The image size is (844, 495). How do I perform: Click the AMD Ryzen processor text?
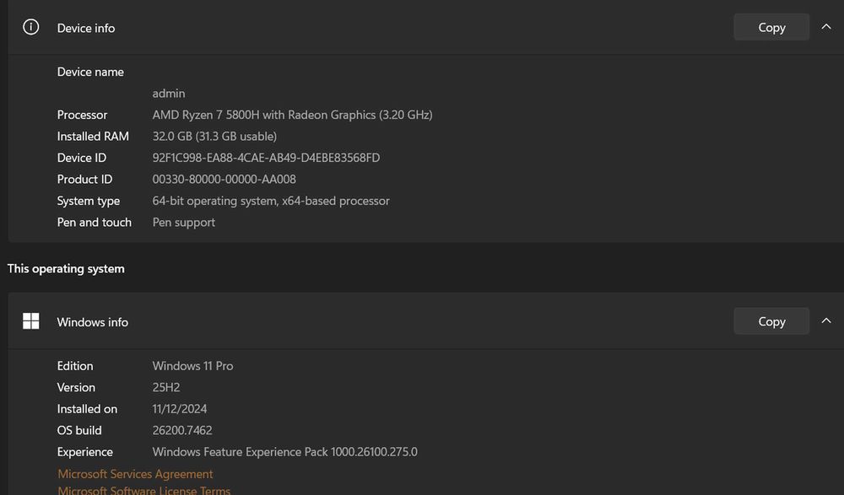point(292,115)
